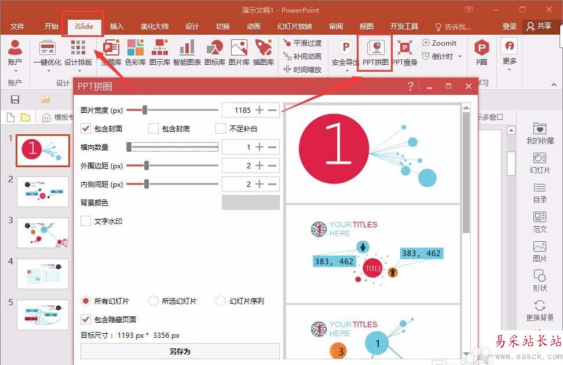Viewport: 563px width, 365px height.
Task: Enable the 文字水印 text watermark checkbox
Action: [x=86, y=221]
